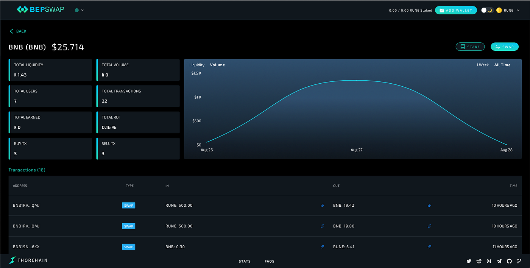Select 1 Week chart range
The height and width of the screenshot is (268, 530).
click(482, 65)
